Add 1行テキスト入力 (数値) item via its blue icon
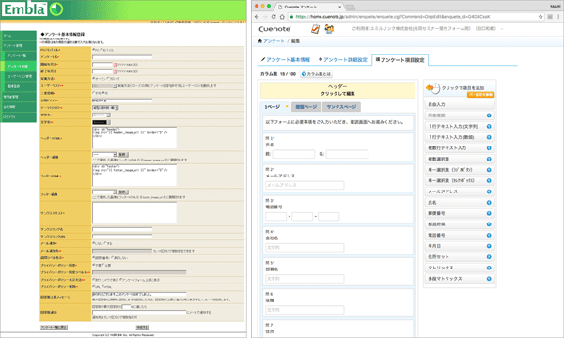The width and height of the screenshot is (564, 338). tap(489, 137)
